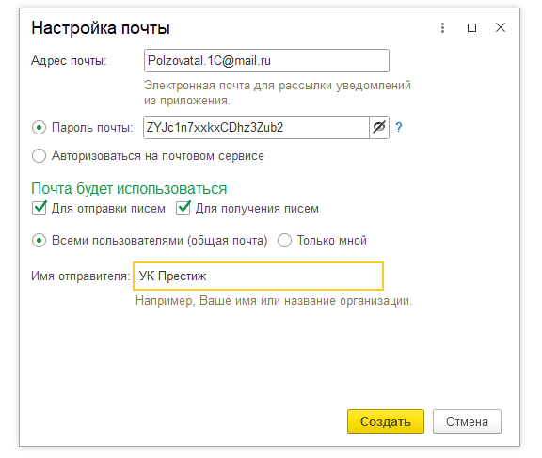
Task: Click the Имя отправителя field with УК Престиж
Action: [x=258, y=276]
